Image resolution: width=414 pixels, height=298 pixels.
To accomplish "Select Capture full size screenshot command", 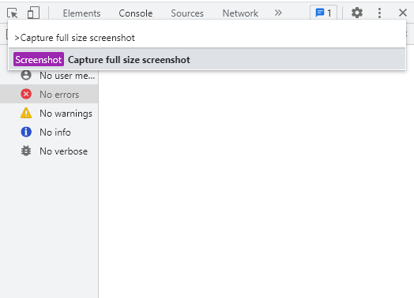I will (207, 59).
